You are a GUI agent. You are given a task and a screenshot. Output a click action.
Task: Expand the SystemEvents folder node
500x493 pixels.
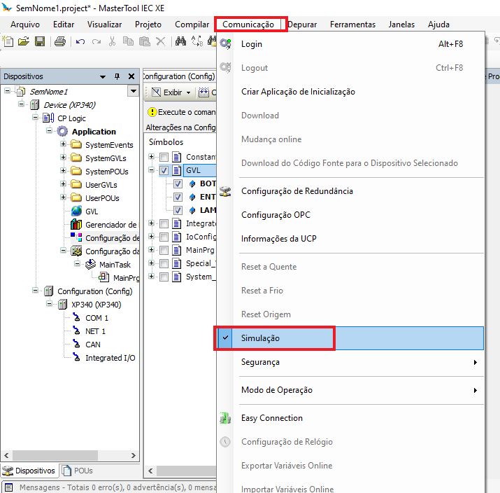point(64,145)
